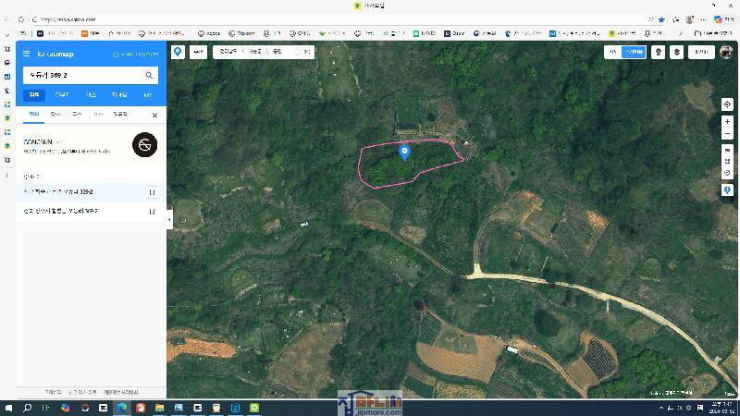This screenshot has height=416, width=740.
Task: Close the search results panel
Action: coord(154,115)
